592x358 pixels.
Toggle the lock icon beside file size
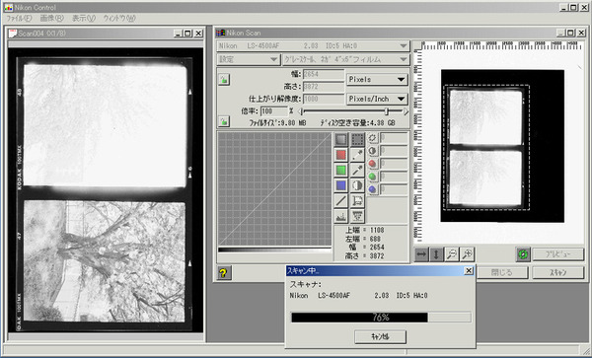[x=224, y=121]
